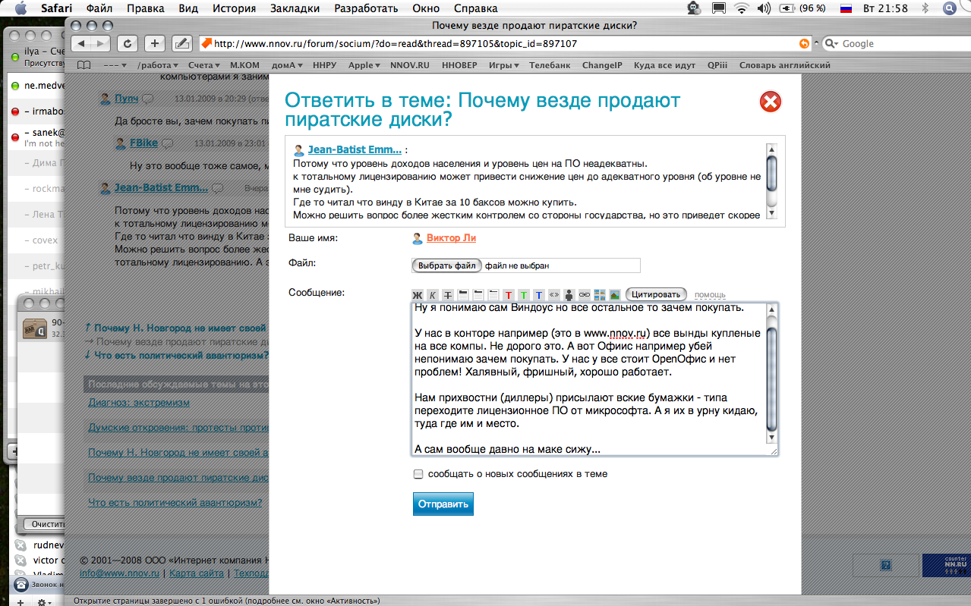Insert quote marks «» icon
The height and width of the screenshot is (606, 971).
pyautogui.click(x=554, y=295)
